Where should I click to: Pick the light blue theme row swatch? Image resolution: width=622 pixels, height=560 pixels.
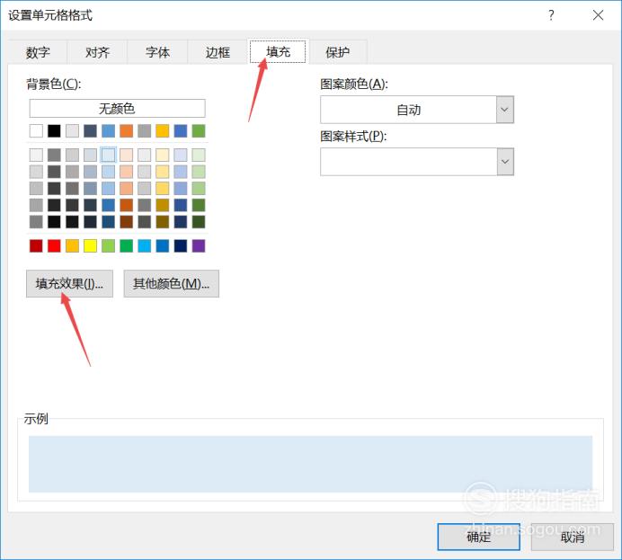(x=108, y=131)
